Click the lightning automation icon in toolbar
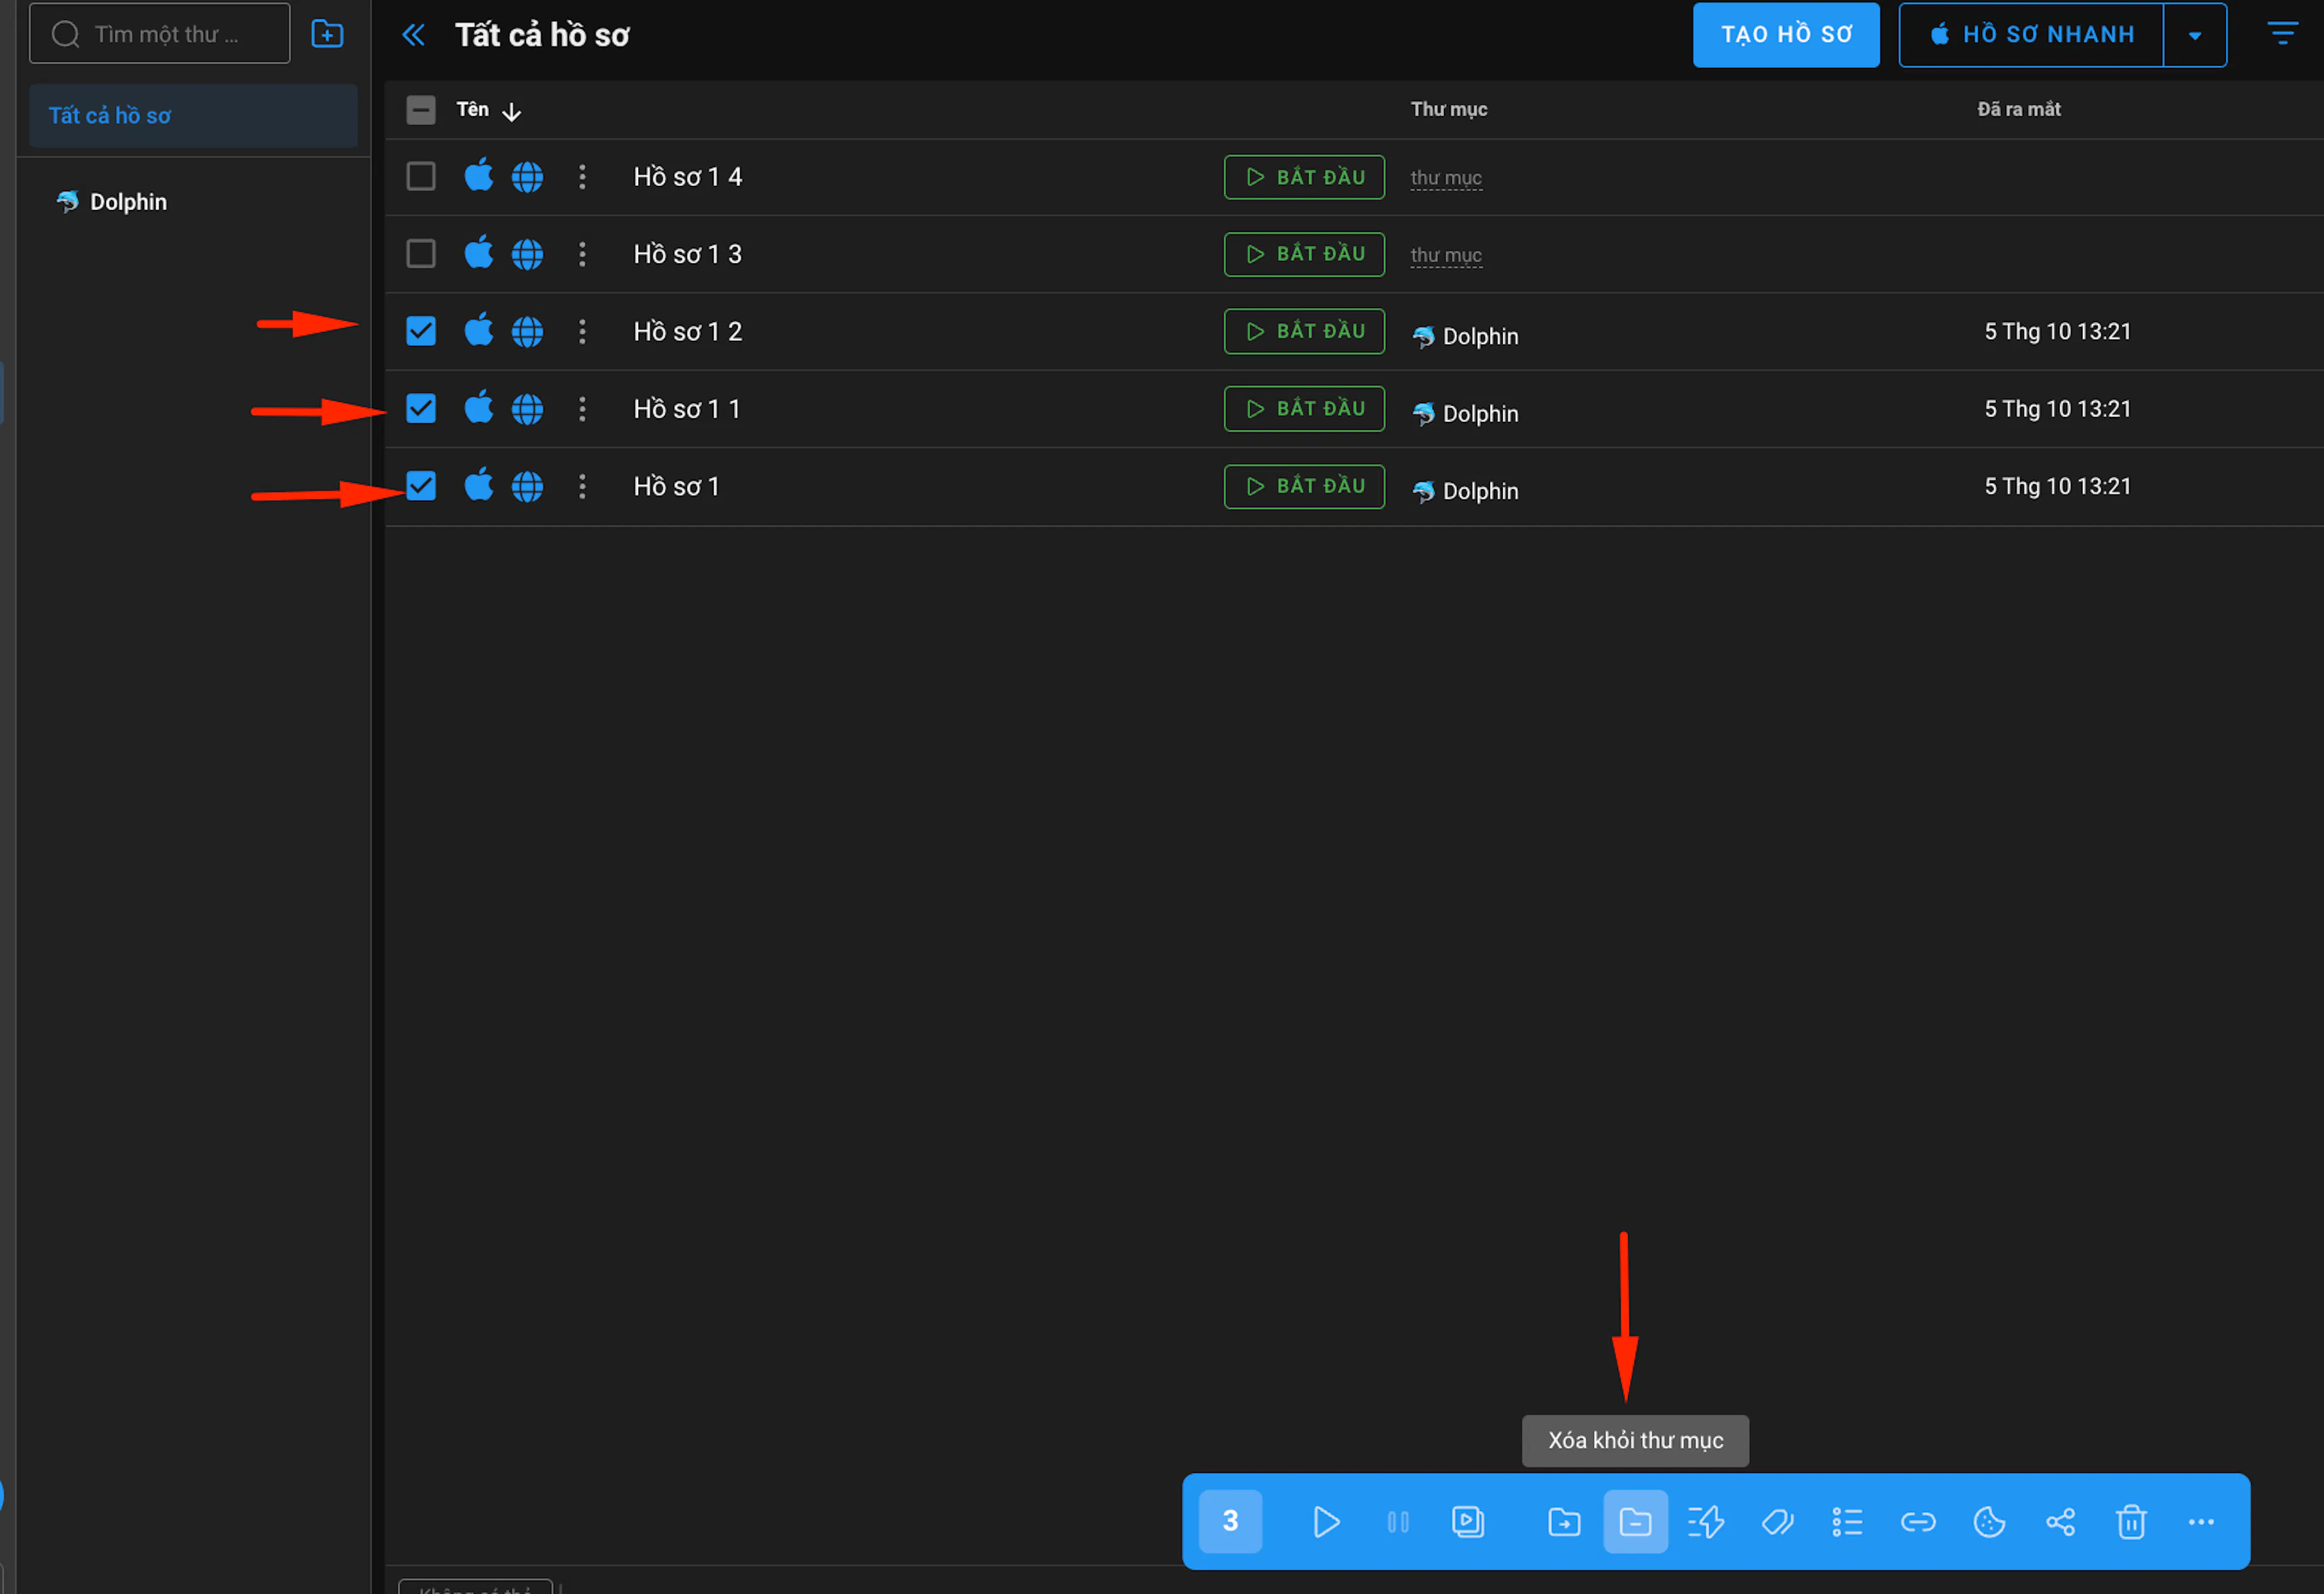 click(x=1706, y=1521)
